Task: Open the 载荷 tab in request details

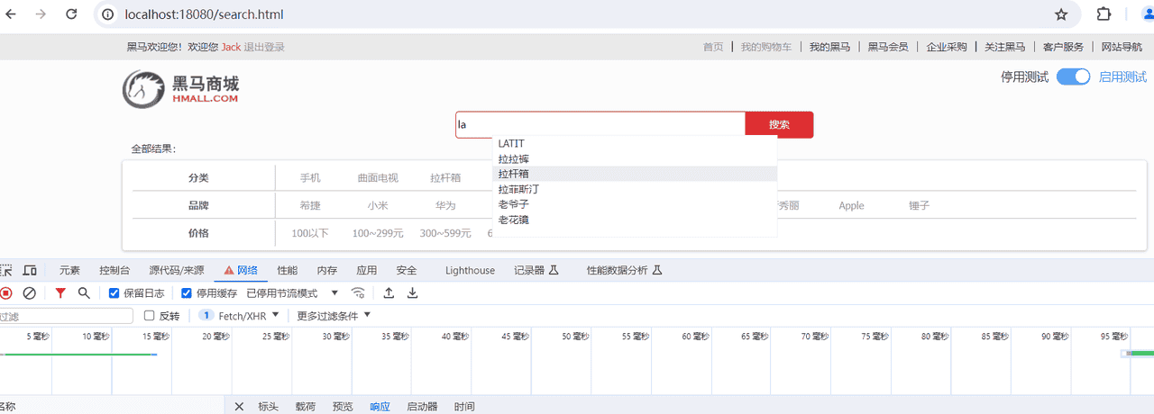Action: coord(306,407)
